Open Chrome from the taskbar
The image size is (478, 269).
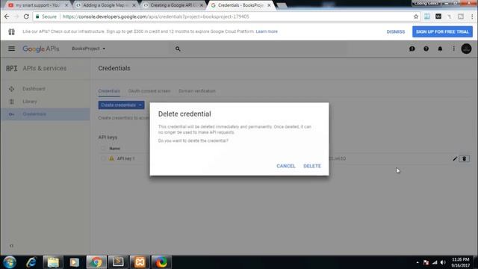coord(96,262)
